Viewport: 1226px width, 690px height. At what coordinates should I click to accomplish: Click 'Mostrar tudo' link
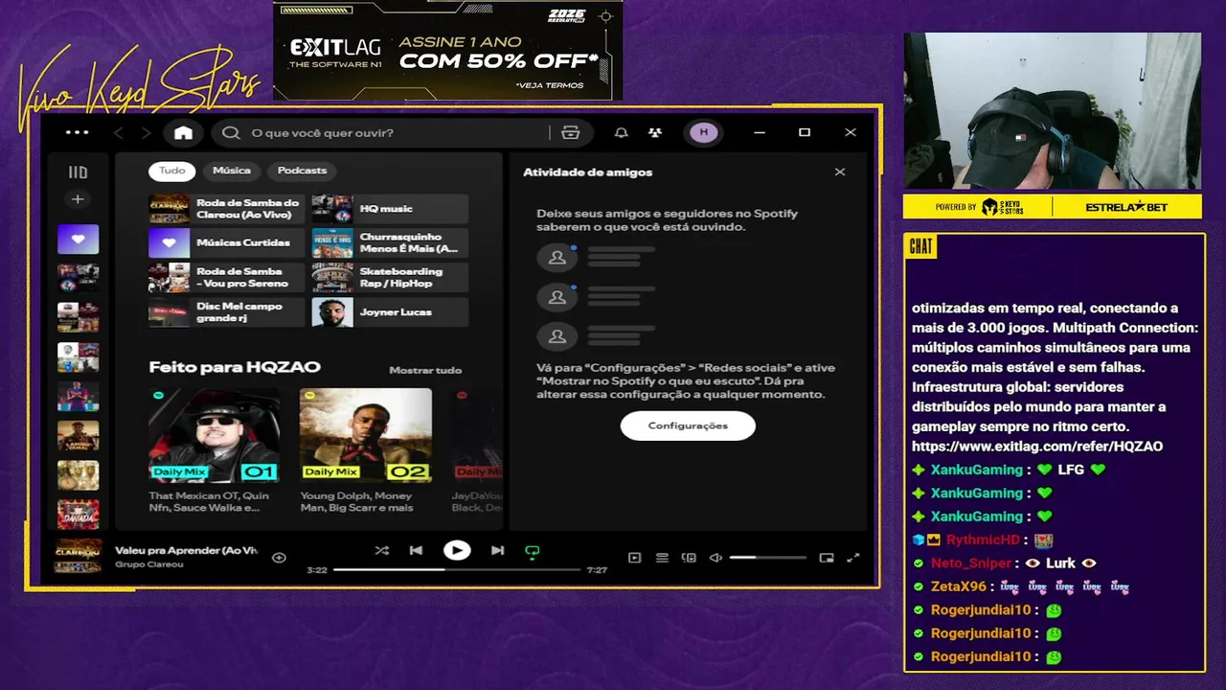pyautogui.click(x=425, y=370)
